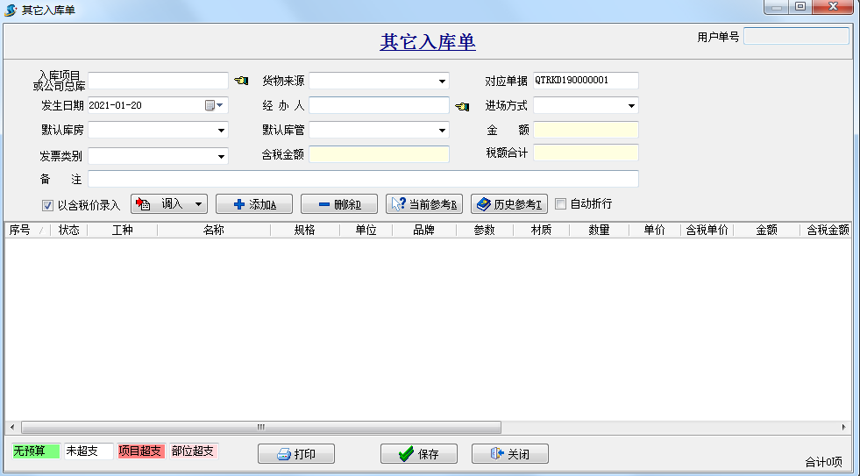Click the 状态 column header
860x476 pixels.
point(69,231)
